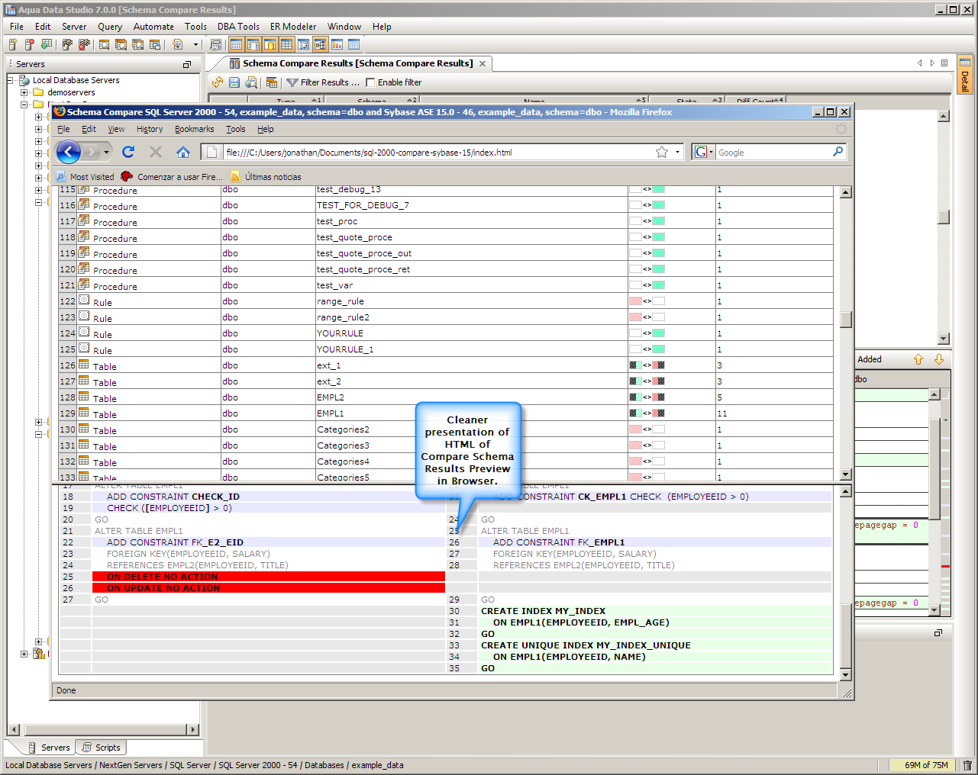Toggle the highlighted tree diagram view button
This screenshot has width=978, height=775.
pyautogui.click(x=320, y=45)
